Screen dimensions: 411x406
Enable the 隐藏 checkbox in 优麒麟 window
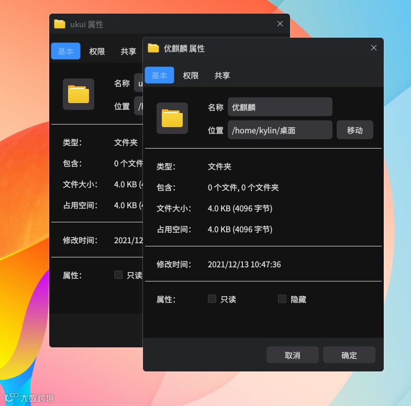[x=282, y=299]
